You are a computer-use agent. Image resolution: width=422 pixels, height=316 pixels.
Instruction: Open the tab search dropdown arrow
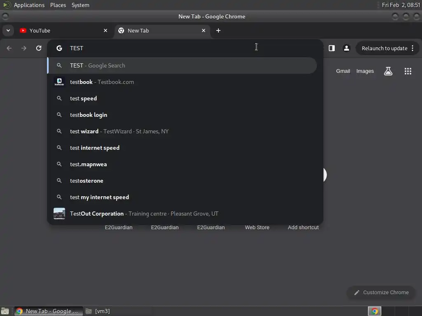coord(8,30)
